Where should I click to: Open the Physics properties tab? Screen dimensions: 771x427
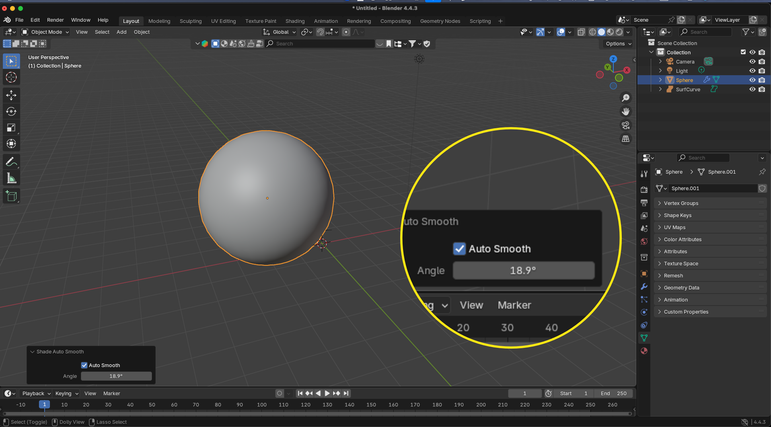point(644,312)
